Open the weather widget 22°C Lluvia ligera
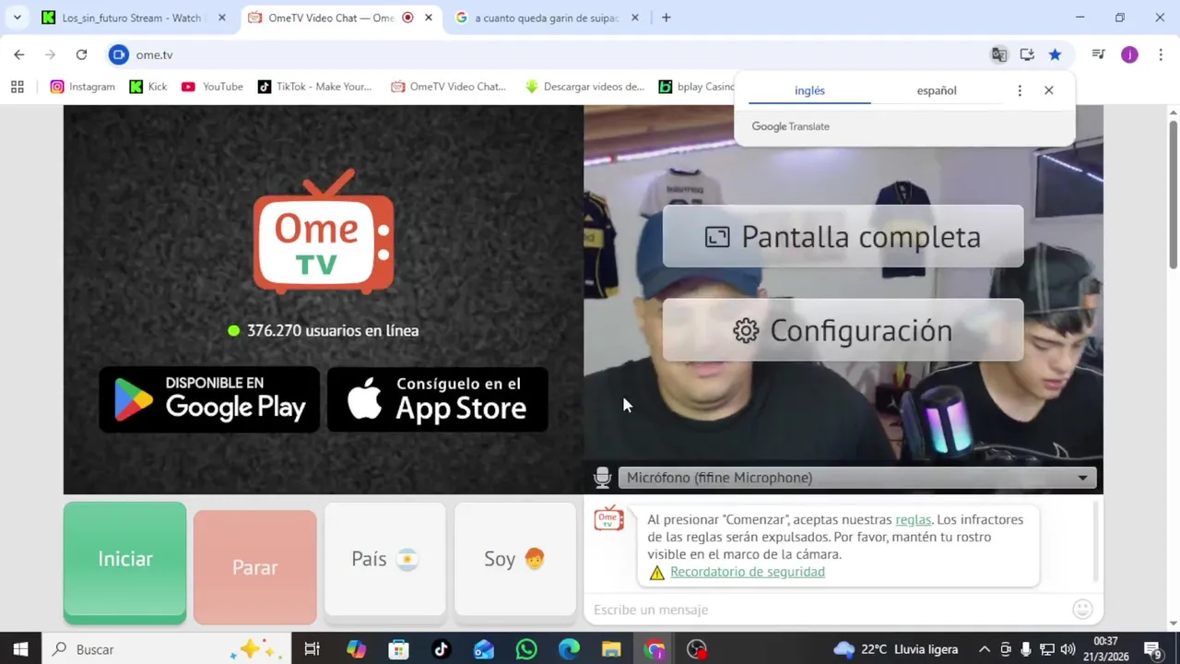Image resolution: width=1180 pixels, height=664 pixels. tap(896, 649)
